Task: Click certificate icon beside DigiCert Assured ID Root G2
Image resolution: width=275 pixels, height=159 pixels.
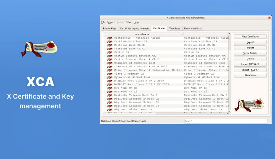Action: pyautogui.click(x=110, y=102)
